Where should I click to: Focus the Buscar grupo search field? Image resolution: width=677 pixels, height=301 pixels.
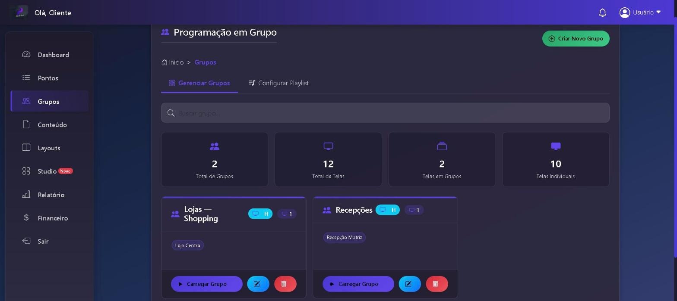pyautogui.click(x=385, y=113)
